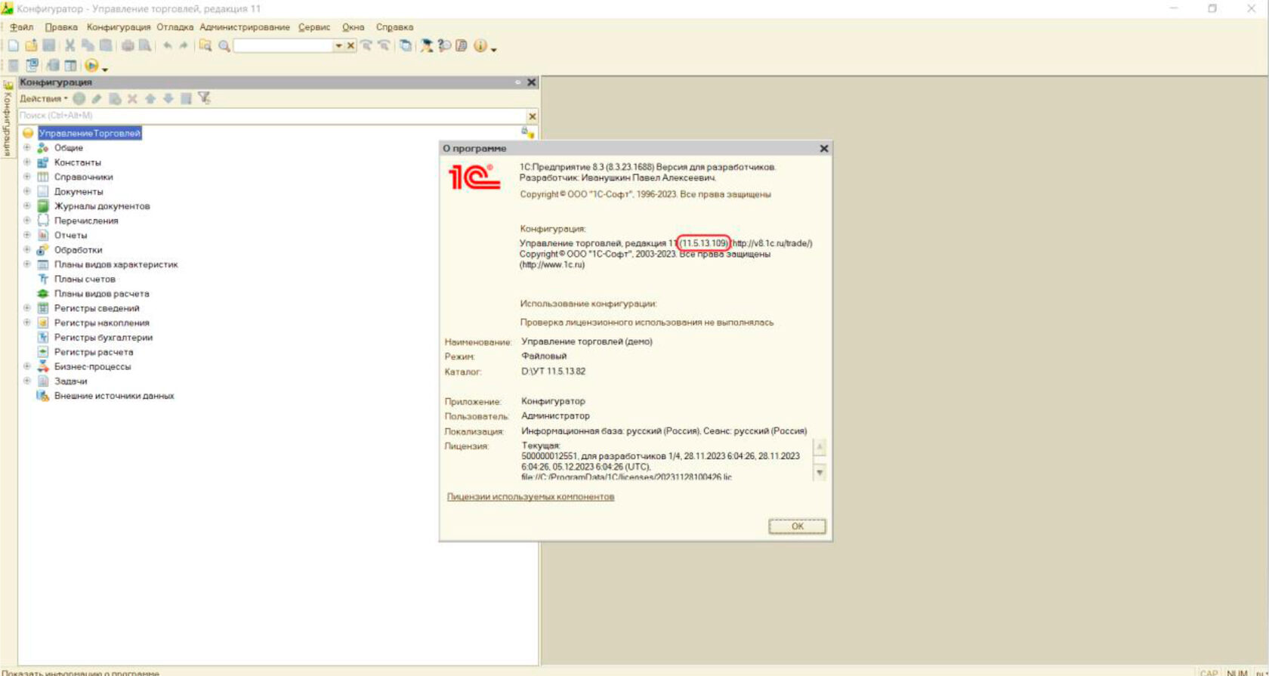
Task: Click the move up arrow in Конфигурация panel
Action: coord(150,99)
